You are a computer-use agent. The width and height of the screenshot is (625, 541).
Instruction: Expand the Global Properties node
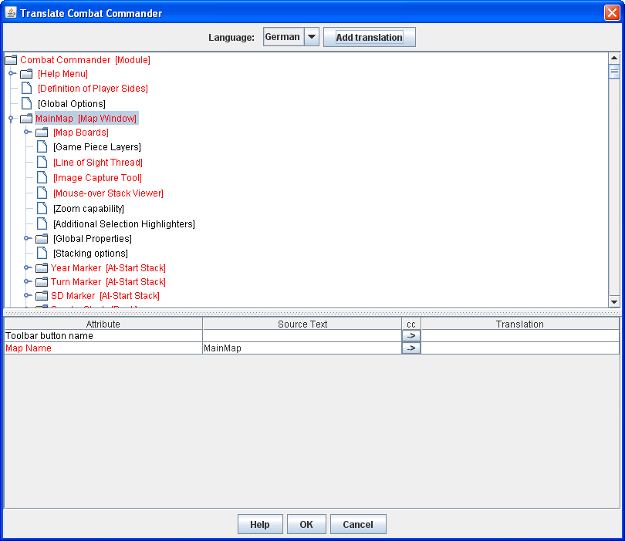coord(28,238)
